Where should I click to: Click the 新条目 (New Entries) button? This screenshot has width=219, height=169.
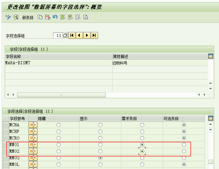tap(28, 18)
